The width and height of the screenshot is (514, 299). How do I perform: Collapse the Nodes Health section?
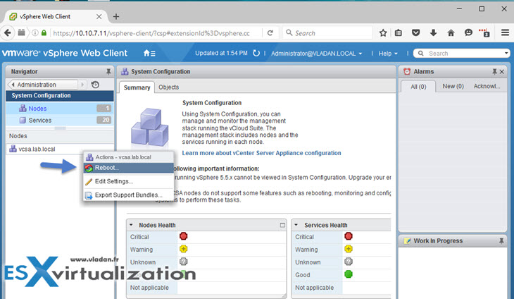tap(131, 225)
